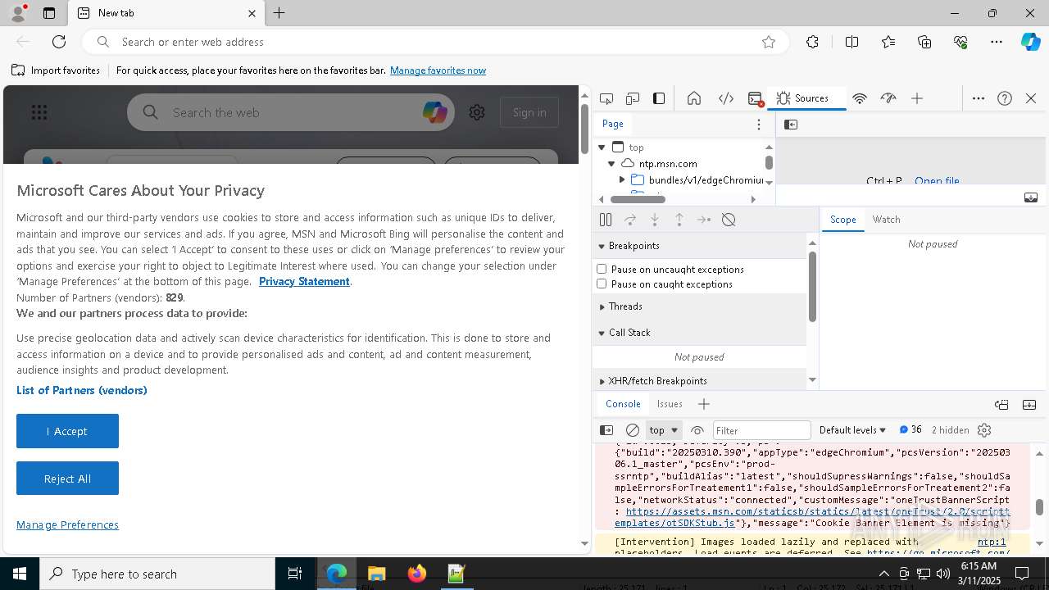The height and width of the screenshot is (590, 1049).
Task: Click the console output vertical scrollbar thumb
Action: pyautogui.click(x=1039, y=507)
